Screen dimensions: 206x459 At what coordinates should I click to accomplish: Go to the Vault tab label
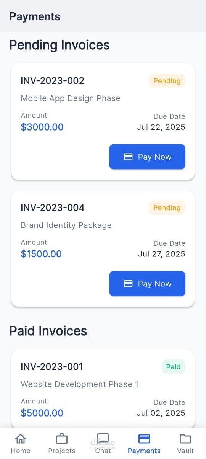[x=185, y=451]
